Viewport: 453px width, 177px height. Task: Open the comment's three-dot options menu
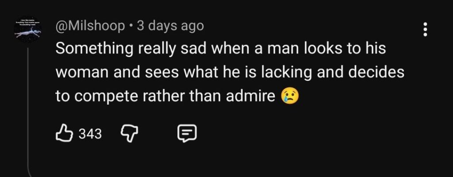[425, 29]
